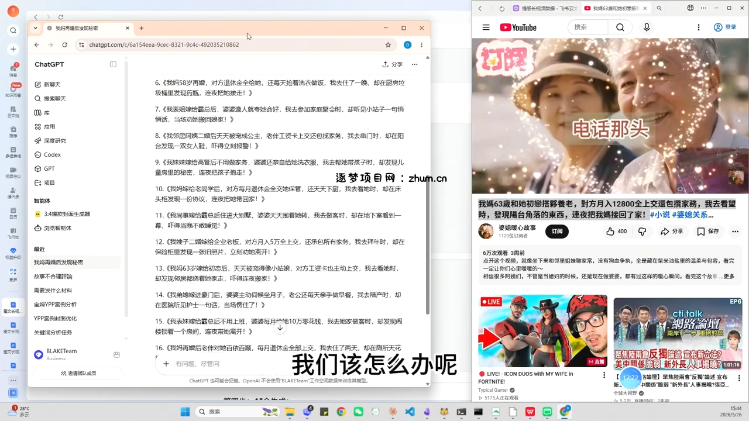Open Chrome three-dot menu in ChatGPT window
The height and width of the screenshot is (421, 749).
pyautogui.click(x=421, y=44)
